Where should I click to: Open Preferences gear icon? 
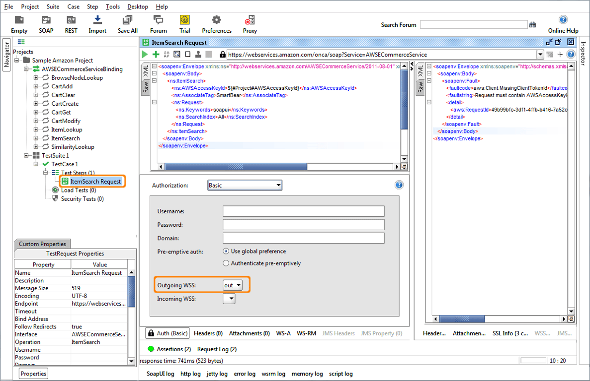(x=216, y=20)
